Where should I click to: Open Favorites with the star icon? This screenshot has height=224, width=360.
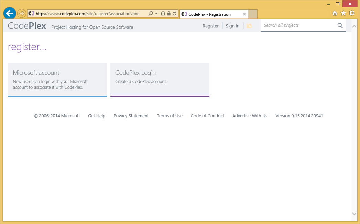[x=343, y=13]
